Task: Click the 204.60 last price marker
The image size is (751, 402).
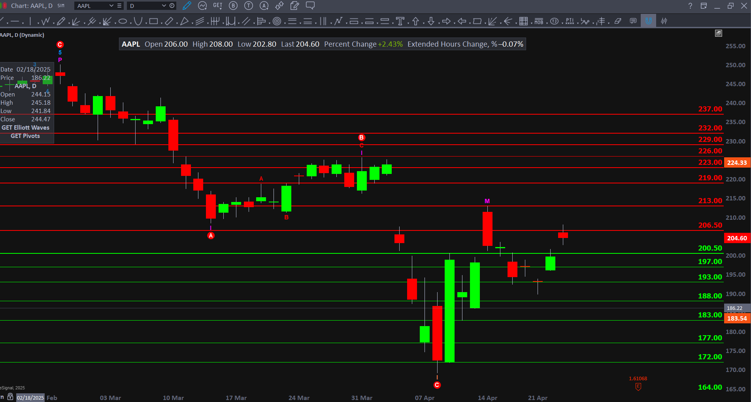Action: (737, 238)
